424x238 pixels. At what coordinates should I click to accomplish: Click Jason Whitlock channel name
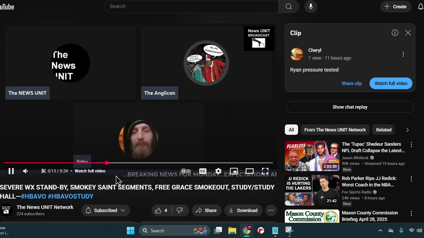(355, 158)
